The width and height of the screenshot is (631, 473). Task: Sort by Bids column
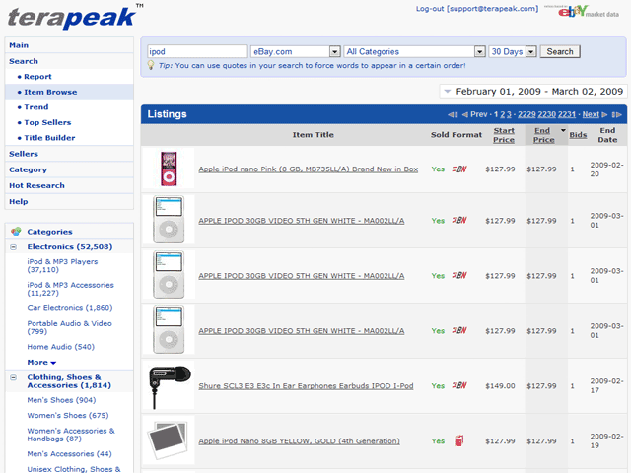[578, 135]
